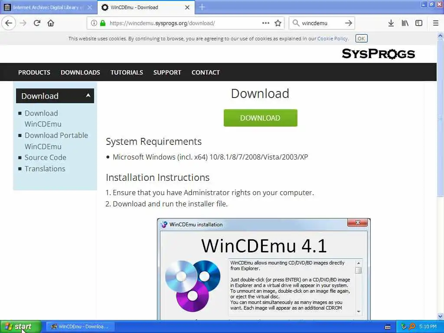
Task: Click the Installation Instructions heading
Action: point(158,177)
